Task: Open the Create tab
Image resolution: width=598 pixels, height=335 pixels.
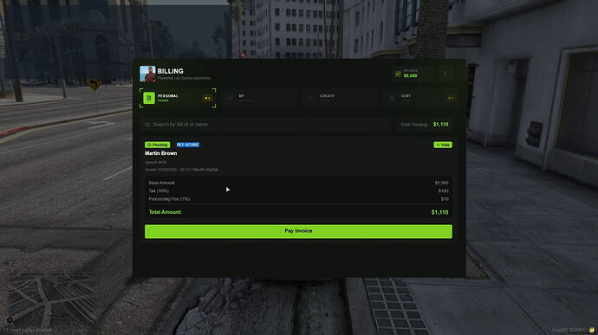Action: [x=341, y=98]
